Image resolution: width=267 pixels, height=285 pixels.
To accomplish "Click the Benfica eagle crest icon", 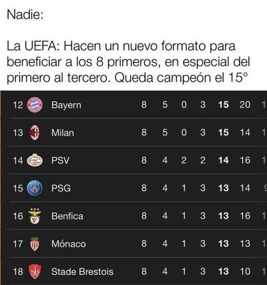I will (x=35, y=215).
